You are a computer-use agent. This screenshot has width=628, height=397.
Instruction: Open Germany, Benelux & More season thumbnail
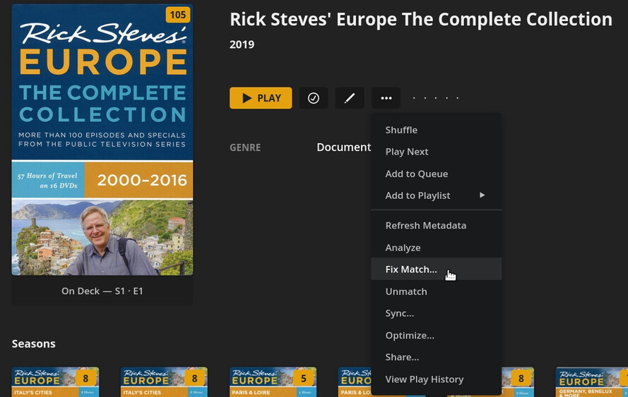click(x=591, y=381)
